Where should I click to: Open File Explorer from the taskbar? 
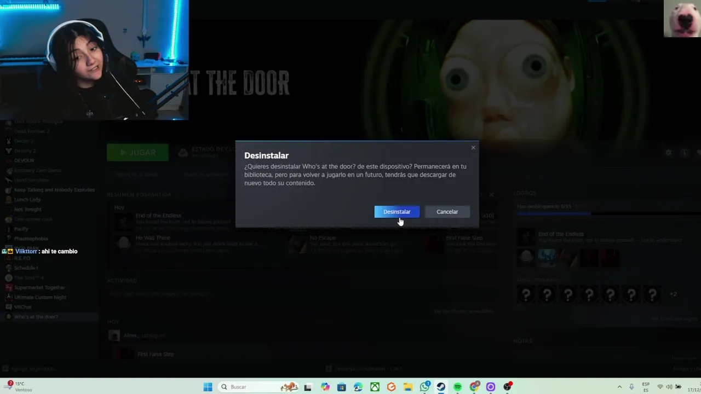408,387
